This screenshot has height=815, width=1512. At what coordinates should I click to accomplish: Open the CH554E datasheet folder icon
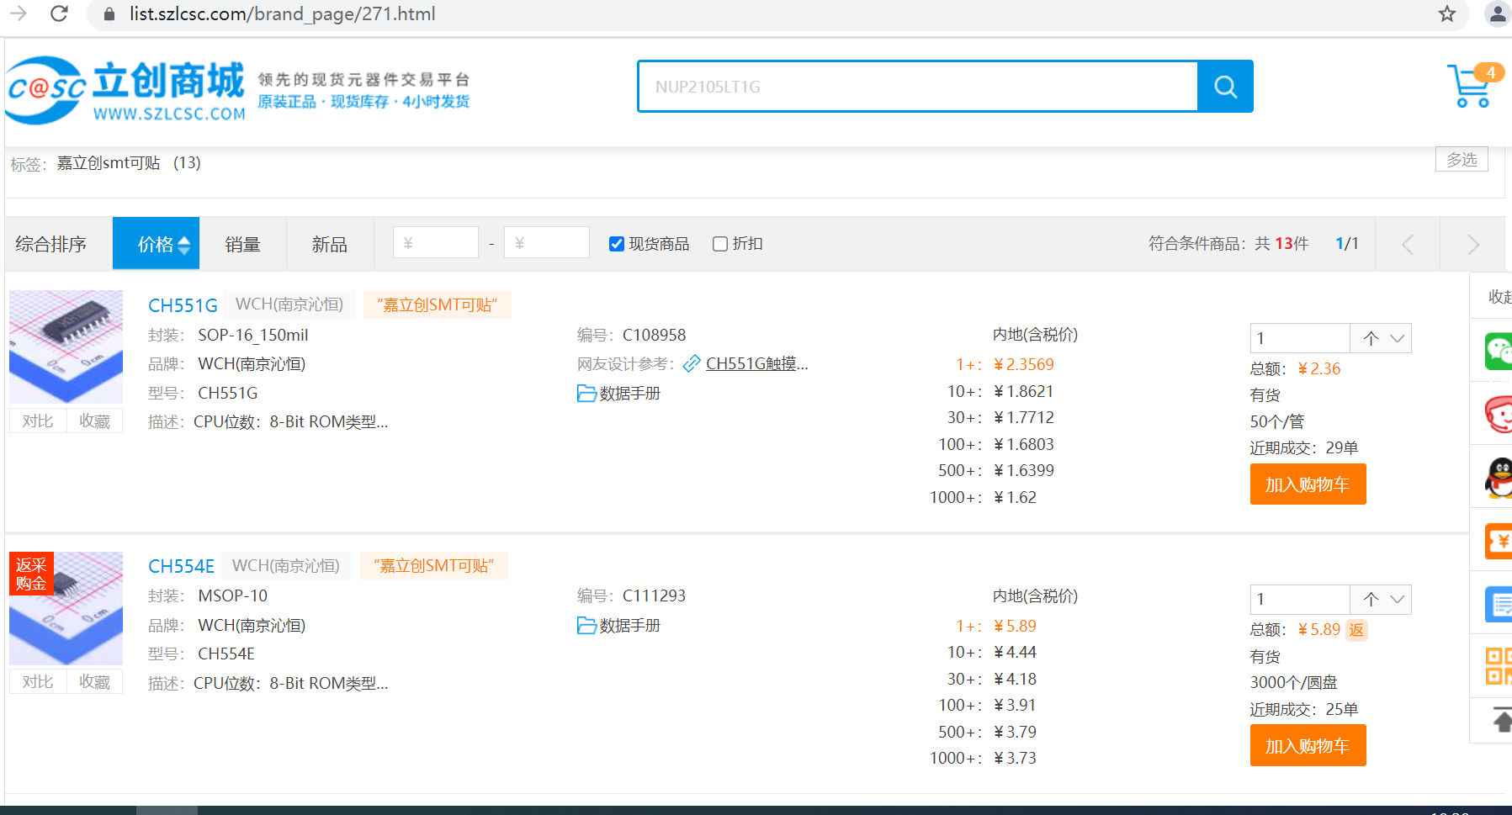point(586,625)
